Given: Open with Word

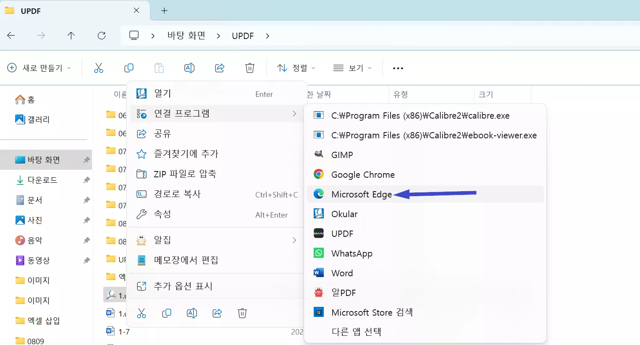Looking at the screenshot, I should (425, 273).
